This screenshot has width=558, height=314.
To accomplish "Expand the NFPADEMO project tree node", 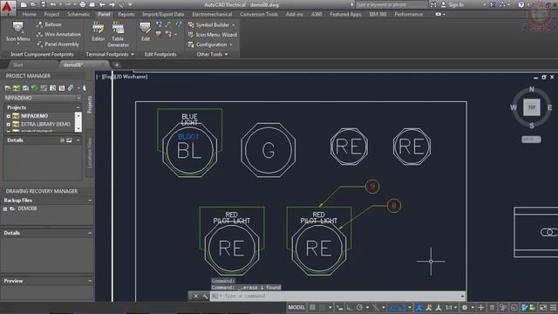I will tap(8, 116).
